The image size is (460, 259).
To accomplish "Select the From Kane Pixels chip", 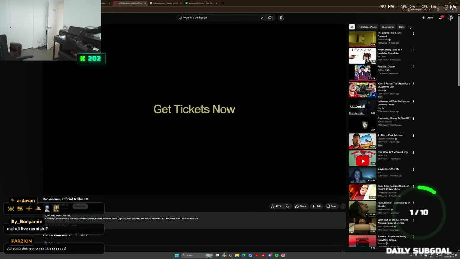I will coord(367,27).
